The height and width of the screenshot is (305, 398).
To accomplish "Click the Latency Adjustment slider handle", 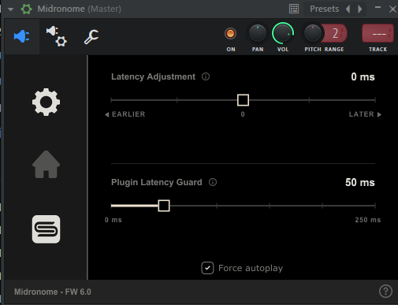I will coord(243,100).
